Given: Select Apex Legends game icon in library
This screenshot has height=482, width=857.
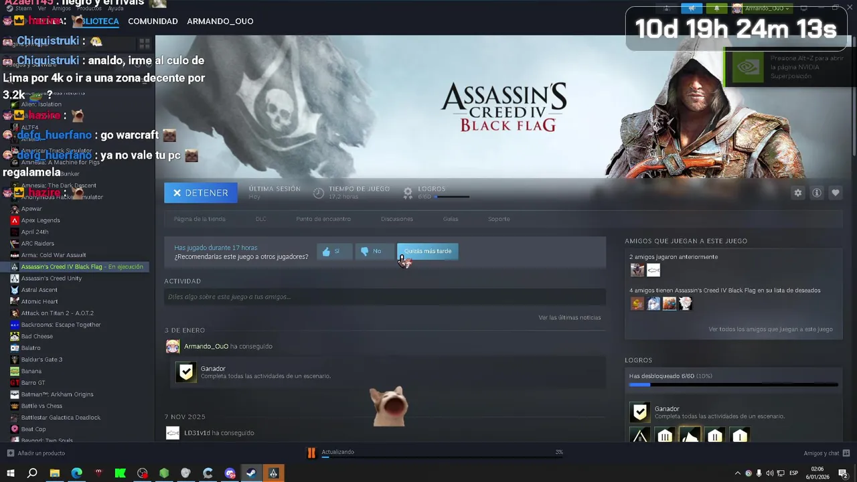Looking at the screenshot, I should (x=15, y=220).
